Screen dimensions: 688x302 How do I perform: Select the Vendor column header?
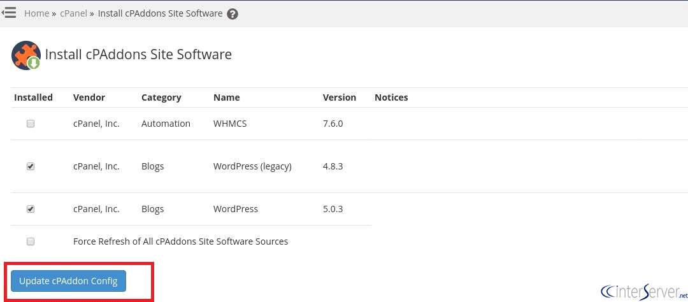pos(89,97)
